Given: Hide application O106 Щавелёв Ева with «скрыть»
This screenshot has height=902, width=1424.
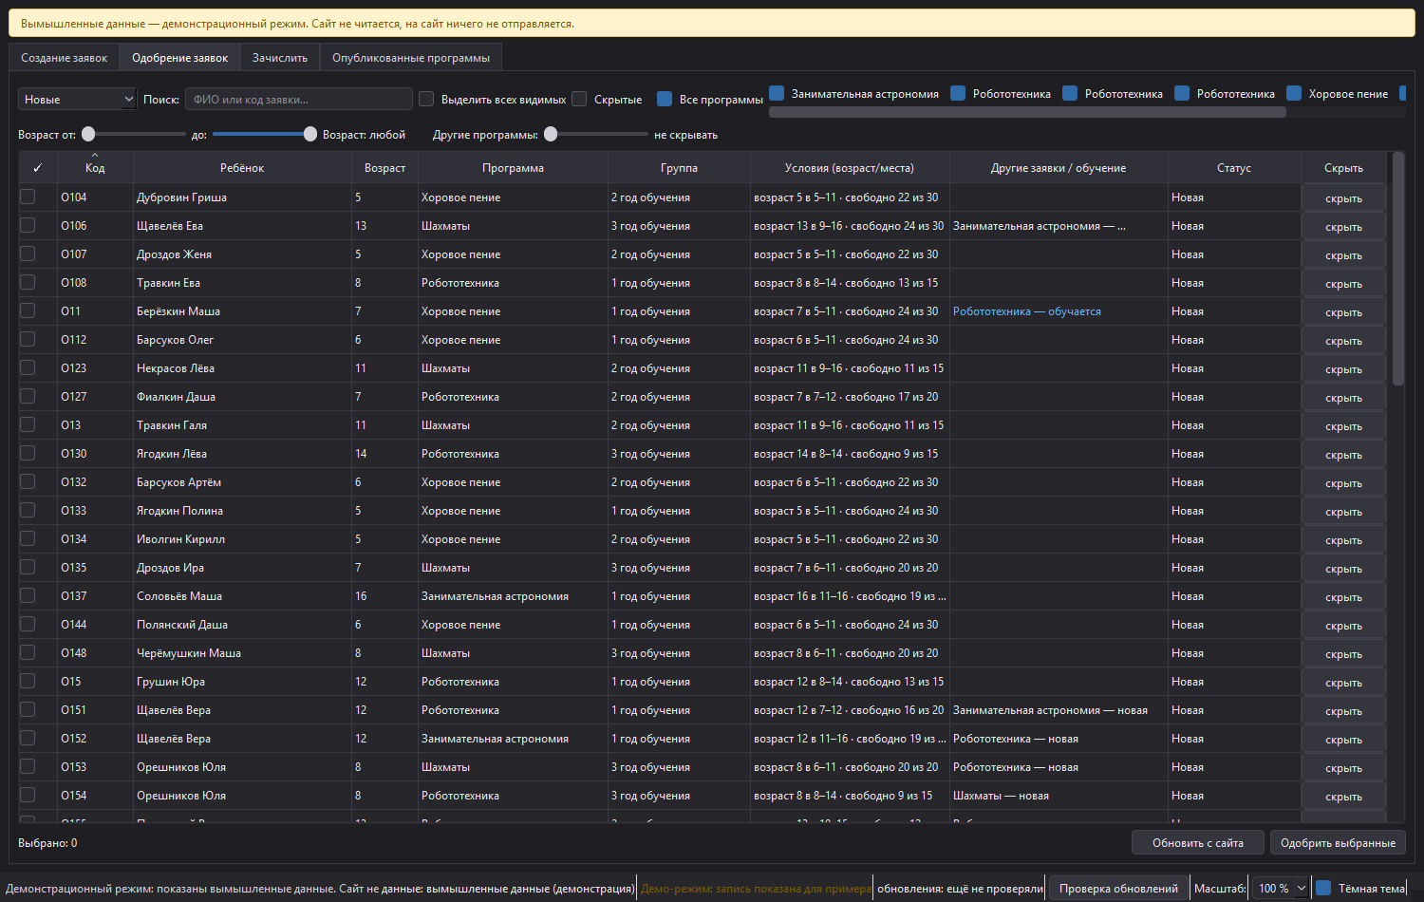Looking at the screenshot, I should (1343, 227).
